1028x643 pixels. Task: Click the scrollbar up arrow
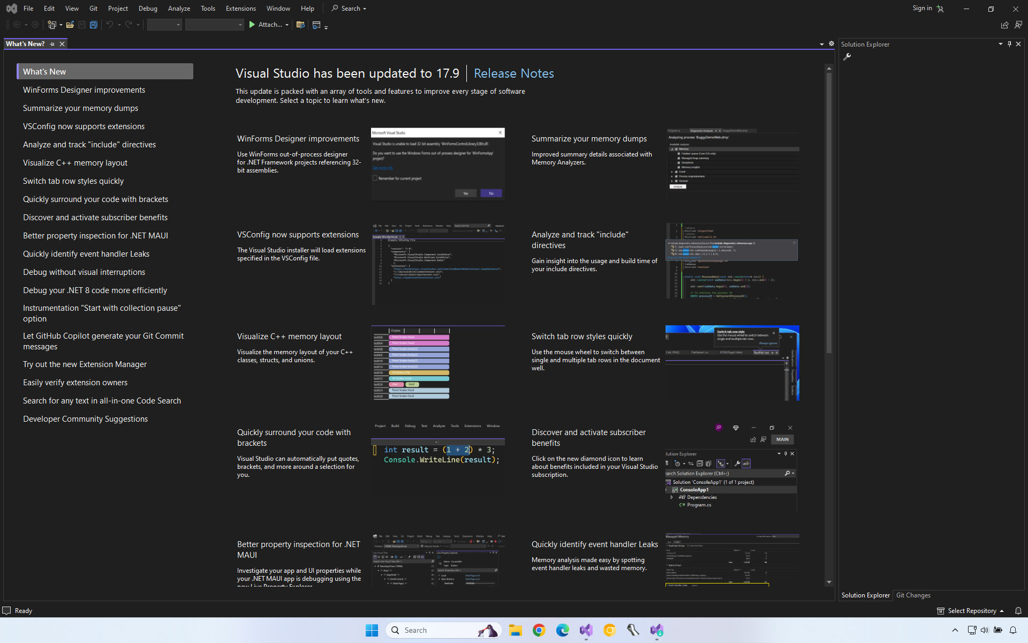pos(829,69)
